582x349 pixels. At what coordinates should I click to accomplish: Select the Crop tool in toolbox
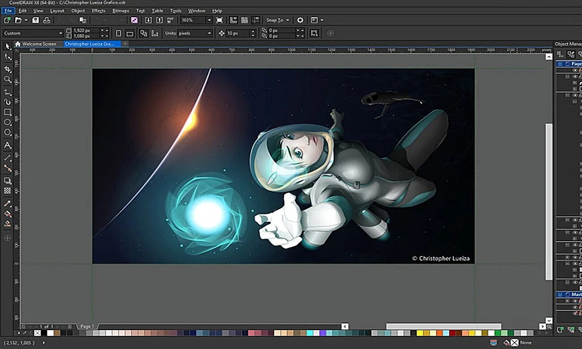pos(8,69)
